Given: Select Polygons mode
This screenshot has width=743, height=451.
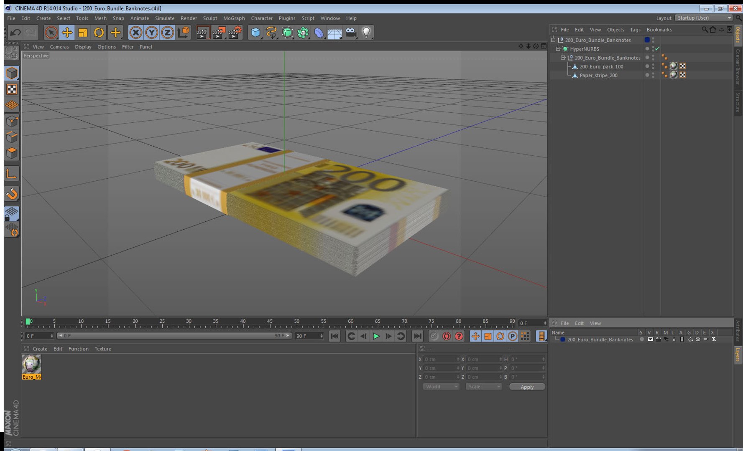Looking at the screenshot, I should tap(12, 153).
